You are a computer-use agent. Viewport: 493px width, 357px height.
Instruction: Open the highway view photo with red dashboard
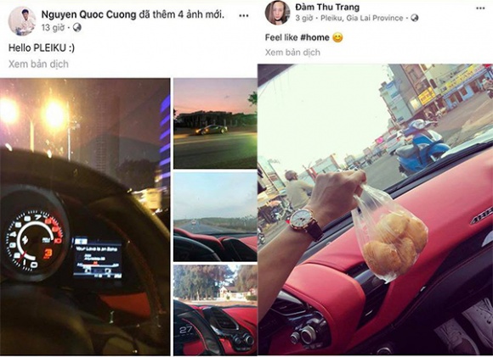point(215,216)
